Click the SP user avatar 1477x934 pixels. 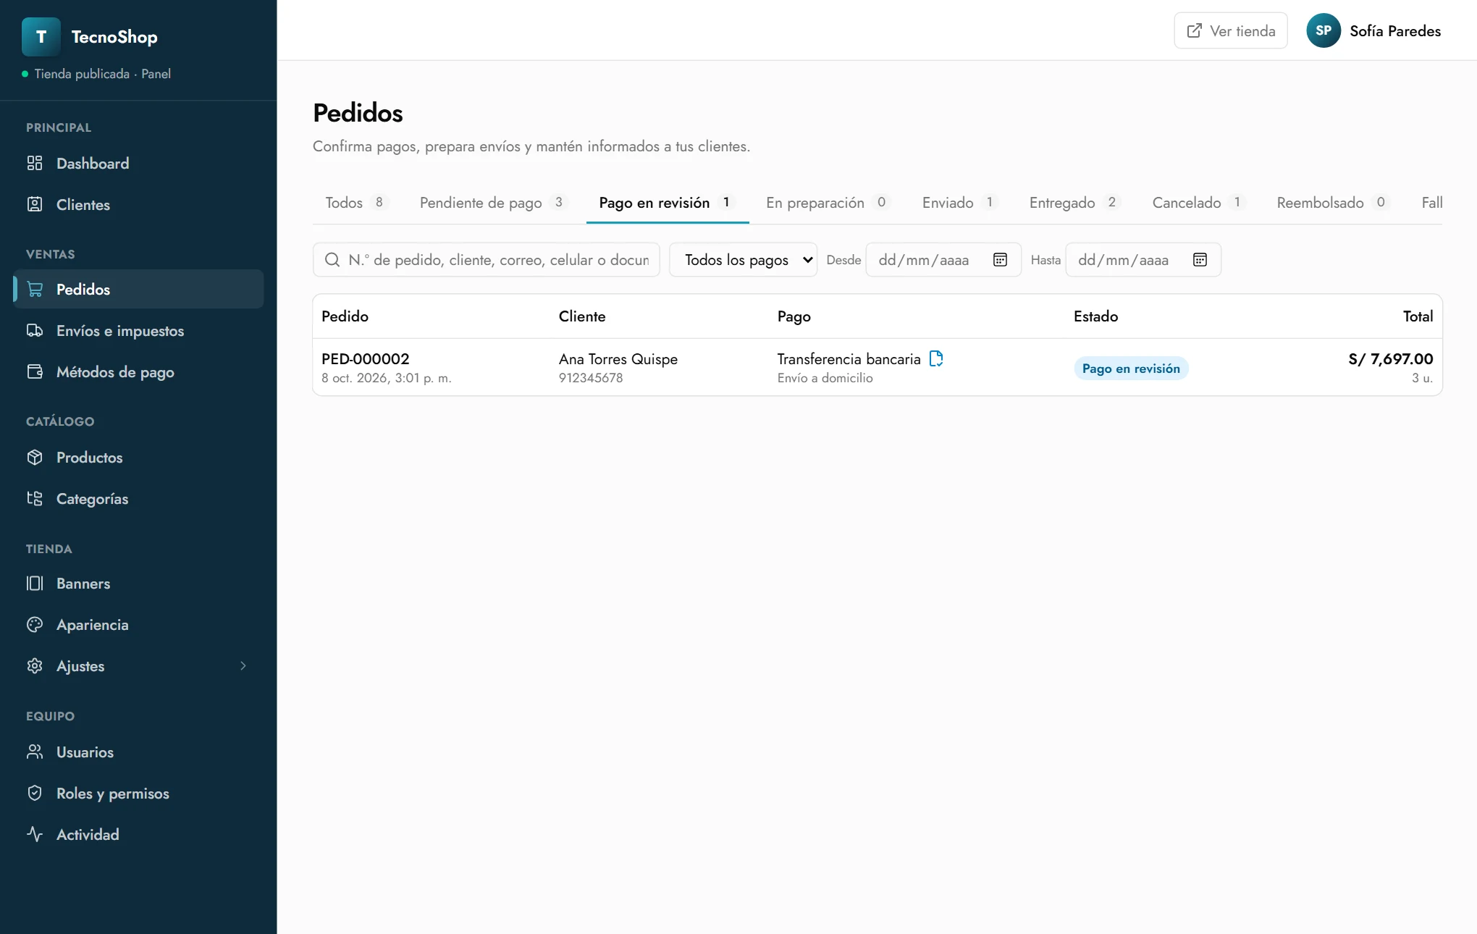tap(1324, 30)
